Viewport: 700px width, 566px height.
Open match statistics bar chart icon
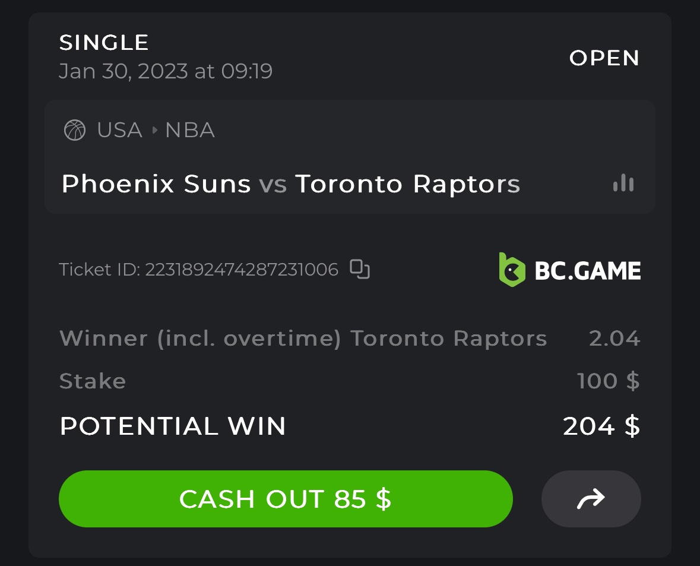(623, 183)
